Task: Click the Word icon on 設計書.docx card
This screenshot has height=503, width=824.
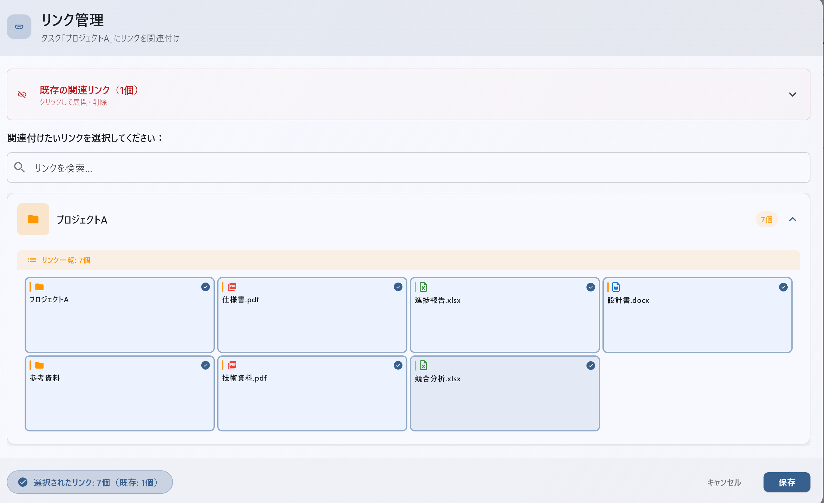Action: click(x=616, y=287)
